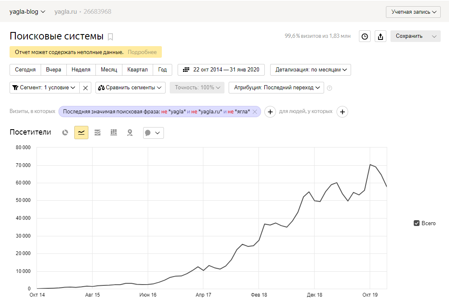Expand the Детализация: по месяцам dropdown
This screenshot has width=449, height=307.
click(310, 70)
